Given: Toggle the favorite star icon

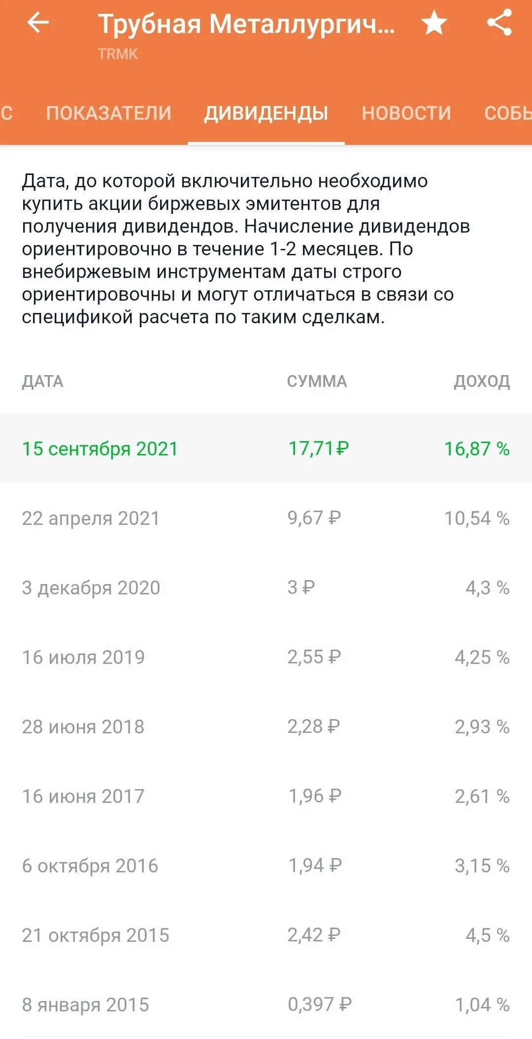Looking at the screenshot, I should coord(434,23).
